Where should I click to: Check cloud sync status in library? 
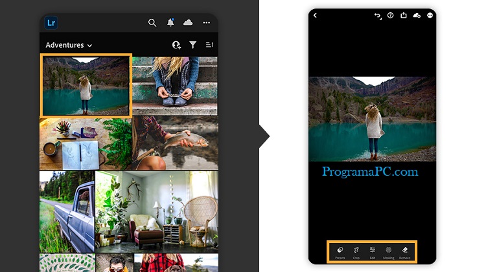pyautogui.click(x=188, y=23)
